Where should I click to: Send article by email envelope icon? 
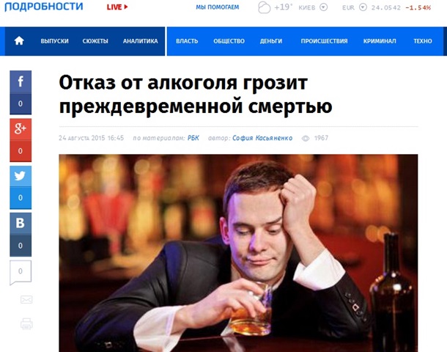[x=26, y=299]
